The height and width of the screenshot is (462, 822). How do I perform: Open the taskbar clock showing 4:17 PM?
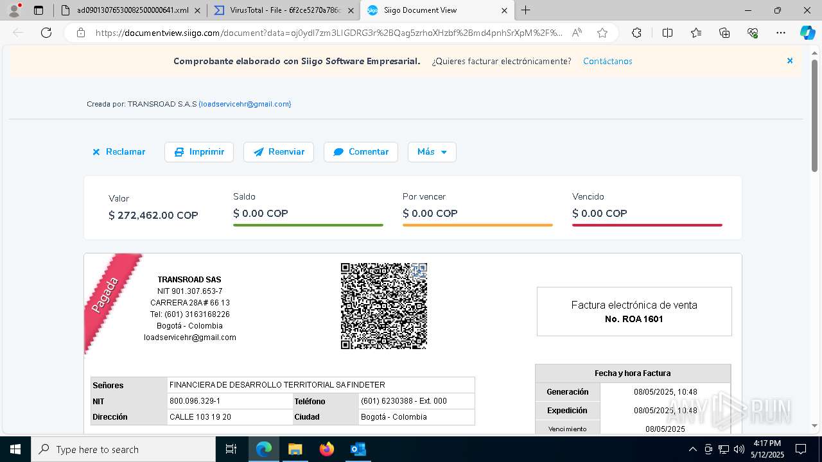(767, 449)
